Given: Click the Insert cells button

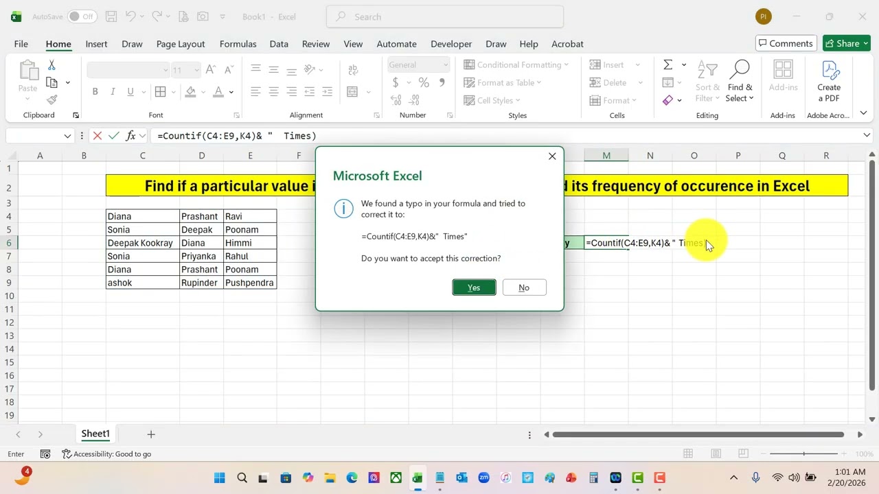Looking at the screenshot, I should coord(607,64).
